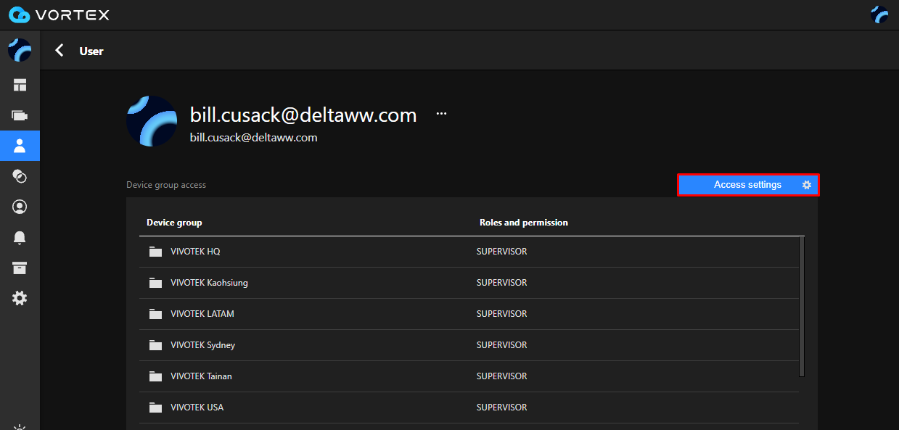Open the account circle icon in the sidebar
Screen dimensions: 899x430
click(x=20, y=207)
